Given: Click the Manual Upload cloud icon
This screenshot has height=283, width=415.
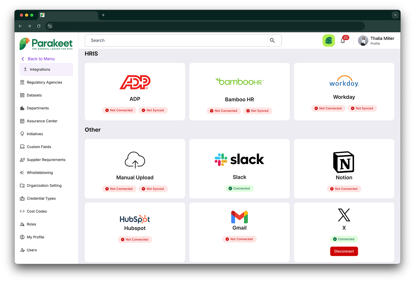Looking at the screenshot, I should pos(135,159).
